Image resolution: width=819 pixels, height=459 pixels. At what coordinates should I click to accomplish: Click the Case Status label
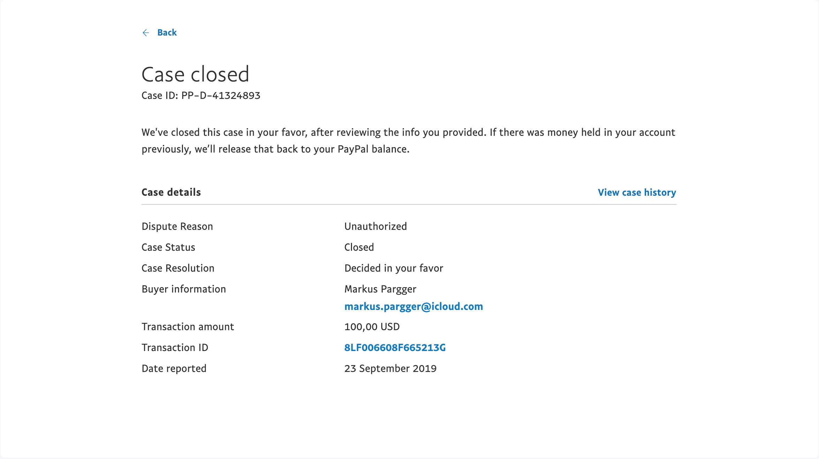168,247
